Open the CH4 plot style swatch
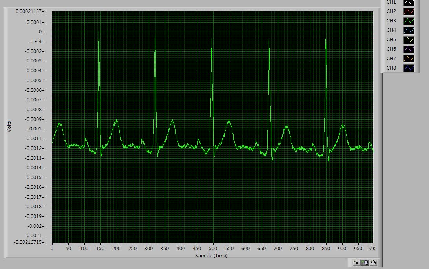Viewport: 429px width, 269px height. click(409, 30)
